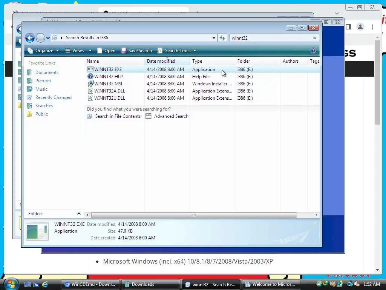Screen dimensions: 386x290
Task: Switch to Downloads taskbar button
Action: coord(150,284)
